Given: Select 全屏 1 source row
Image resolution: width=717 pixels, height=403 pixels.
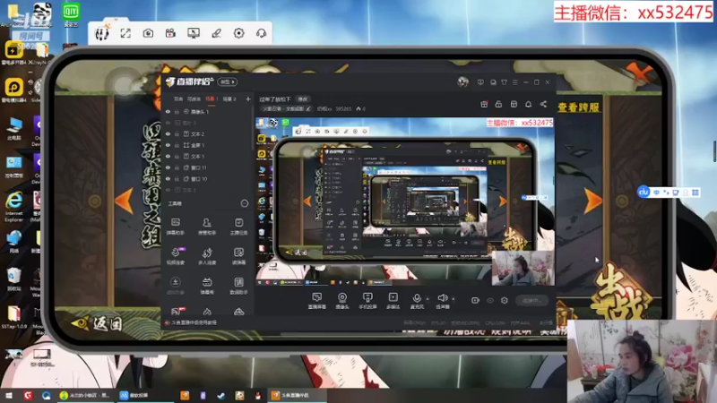Looking at the screenshot, I should click(208, 145).
